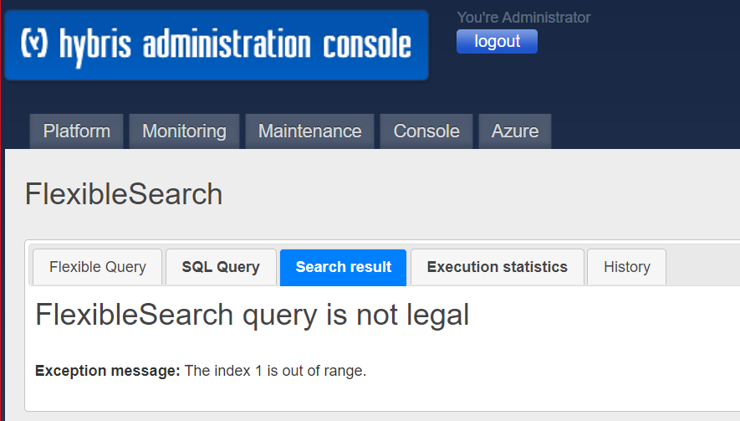Click the 'You're Administrator' label
This screenshot has width=740, height=421.
[523, 18]
